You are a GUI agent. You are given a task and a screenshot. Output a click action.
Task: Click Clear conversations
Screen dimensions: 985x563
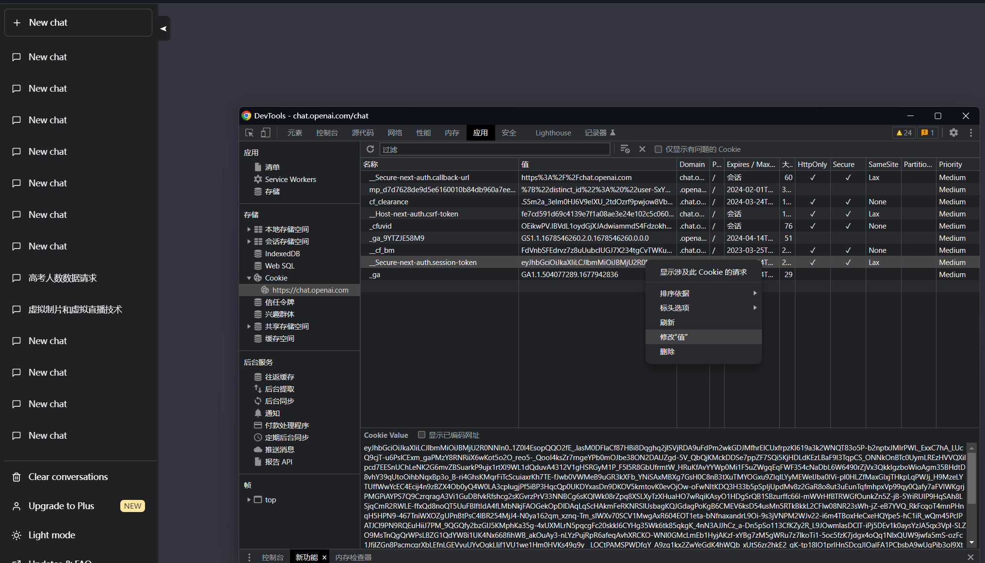[x=68, y=477]
